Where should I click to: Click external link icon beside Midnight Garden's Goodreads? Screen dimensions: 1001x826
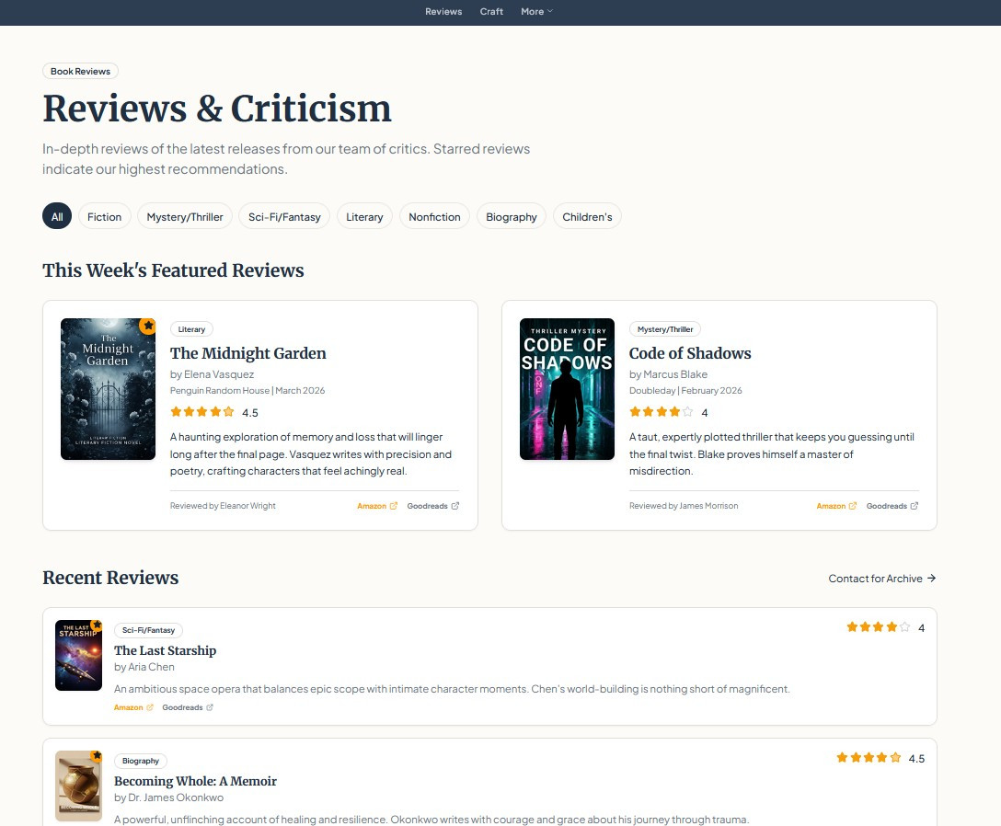(x=454, y=506)
